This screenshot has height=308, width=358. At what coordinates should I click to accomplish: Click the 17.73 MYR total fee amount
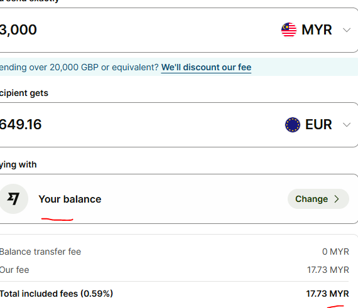coord(327,294)
